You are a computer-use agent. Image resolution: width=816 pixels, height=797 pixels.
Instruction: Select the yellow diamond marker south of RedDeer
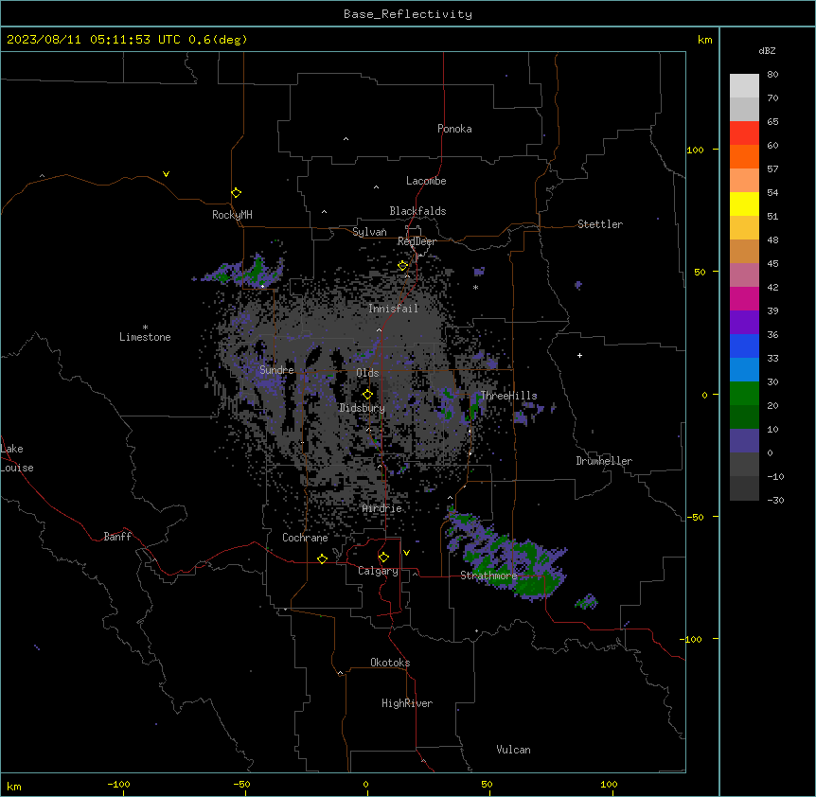click(x=402, y=265)
